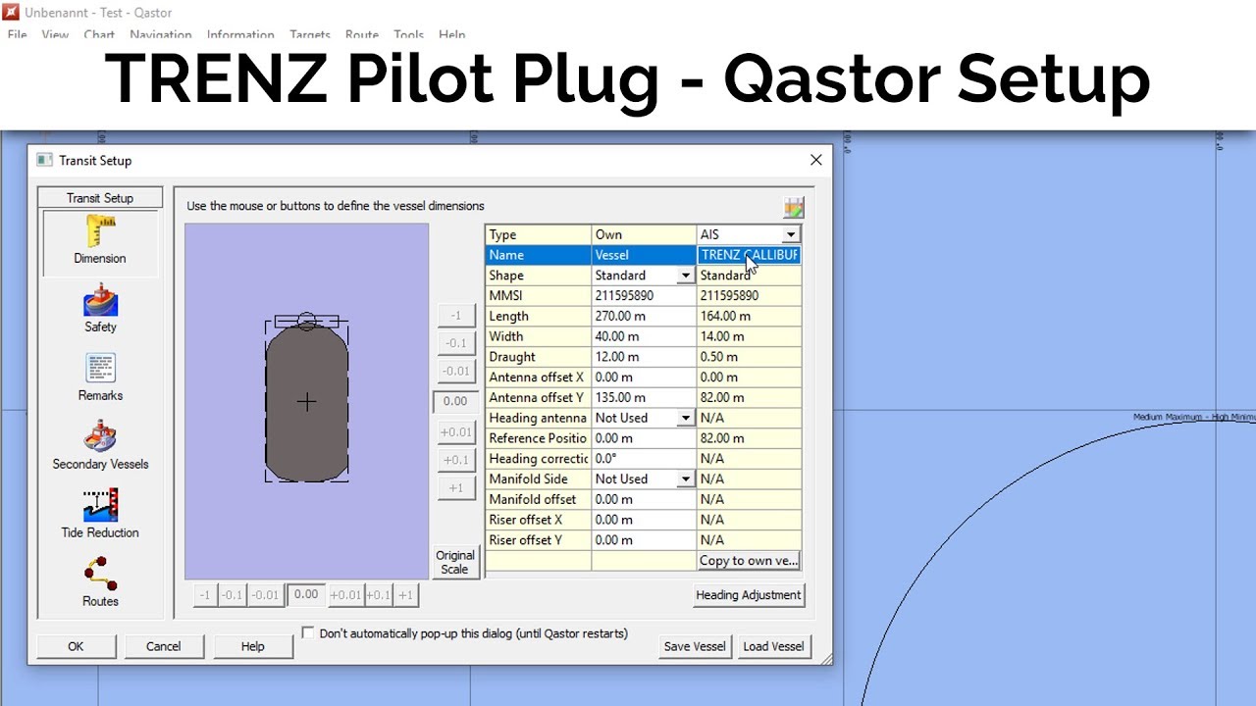Image resolution: width=1256 pixels, height=706 pixels.
Task: Click horizontal -0.1 adjustment button
Action: (x=232, y=595)
